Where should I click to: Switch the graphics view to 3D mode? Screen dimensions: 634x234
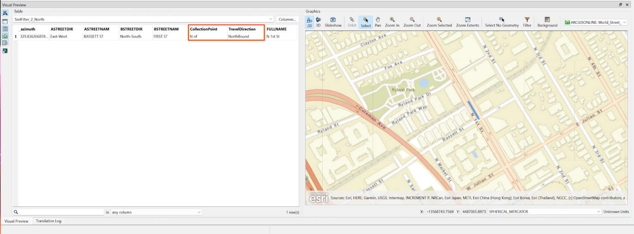pyautogui.click(x=318, y=22)
